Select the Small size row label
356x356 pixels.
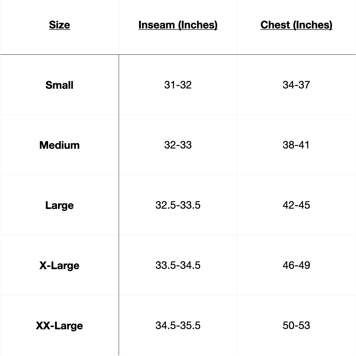[x=59, y=85]
